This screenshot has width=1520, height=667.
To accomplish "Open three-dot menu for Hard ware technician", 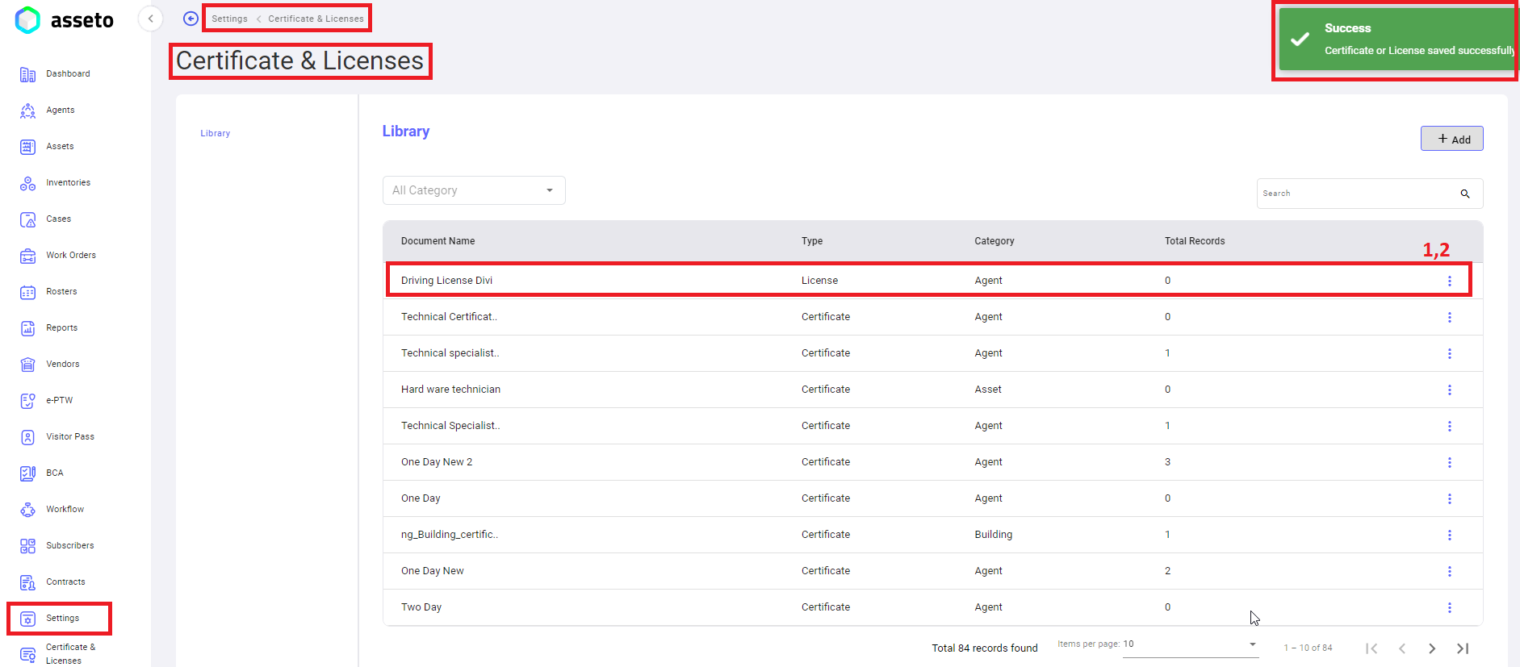I will pos(1449,390).
